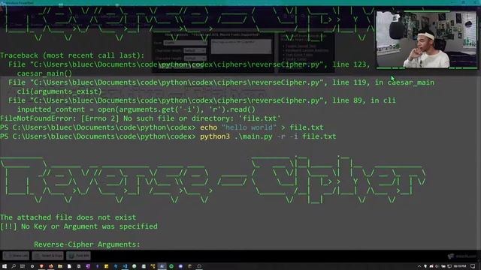The image size is (481, 270).
Task: Click the webcam overlay of the streamer
Action: [426, 39]
